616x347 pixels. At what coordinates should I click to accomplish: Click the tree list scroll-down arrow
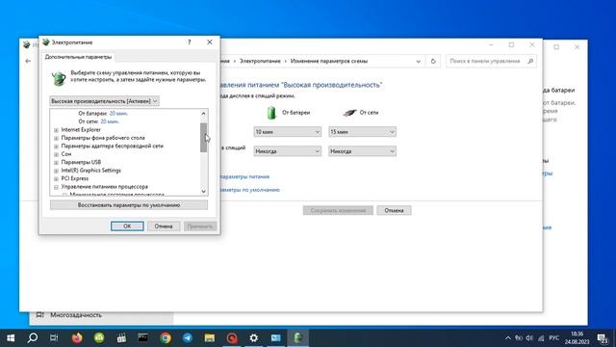203,191
